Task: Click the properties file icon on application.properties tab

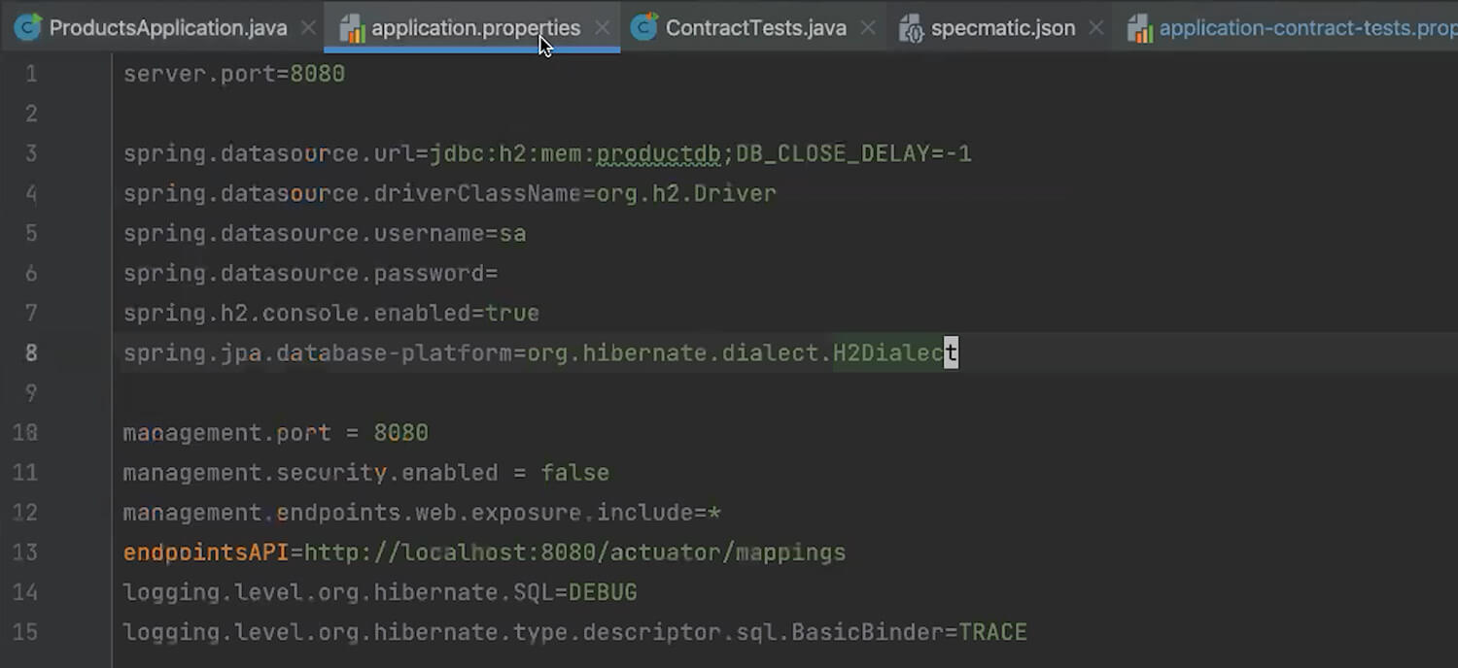Action: pos(351,27)
